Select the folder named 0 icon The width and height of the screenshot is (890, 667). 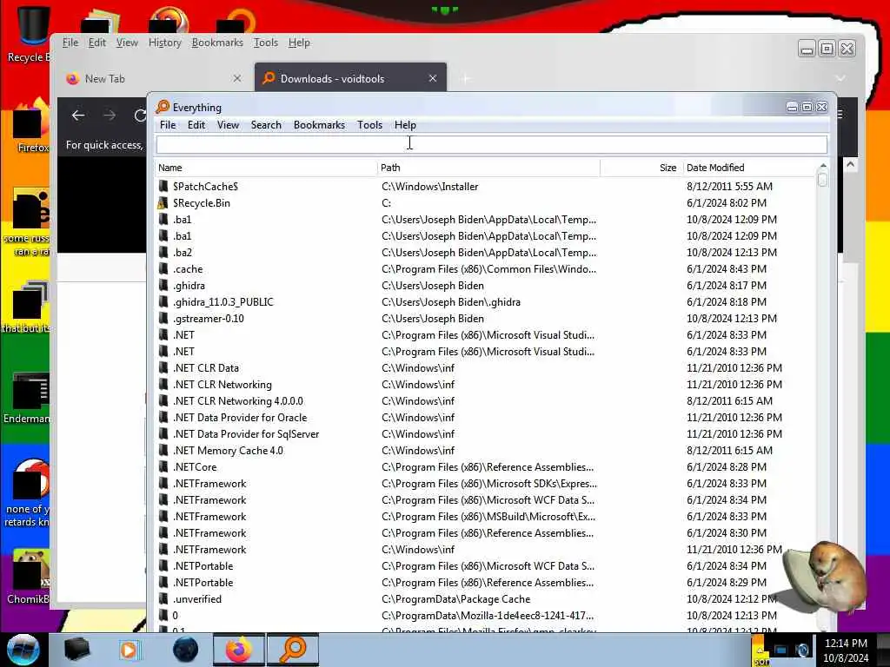(x=163, y=615)
